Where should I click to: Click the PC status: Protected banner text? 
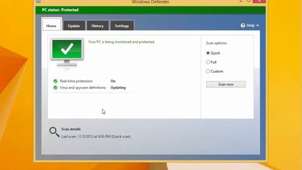pyautogui.click(x=60, y=10)
